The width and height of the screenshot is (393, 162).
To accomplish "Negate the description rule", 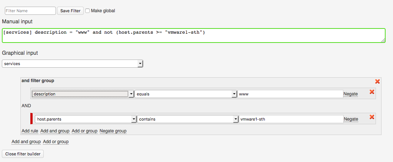I will point(350,94).
